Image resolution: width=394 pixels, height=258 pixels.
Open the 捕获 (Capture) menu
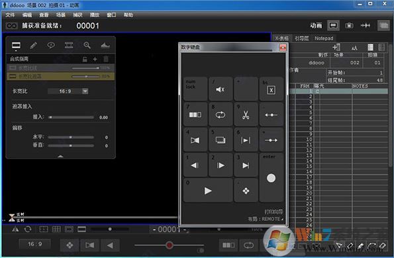pos(77,15)
